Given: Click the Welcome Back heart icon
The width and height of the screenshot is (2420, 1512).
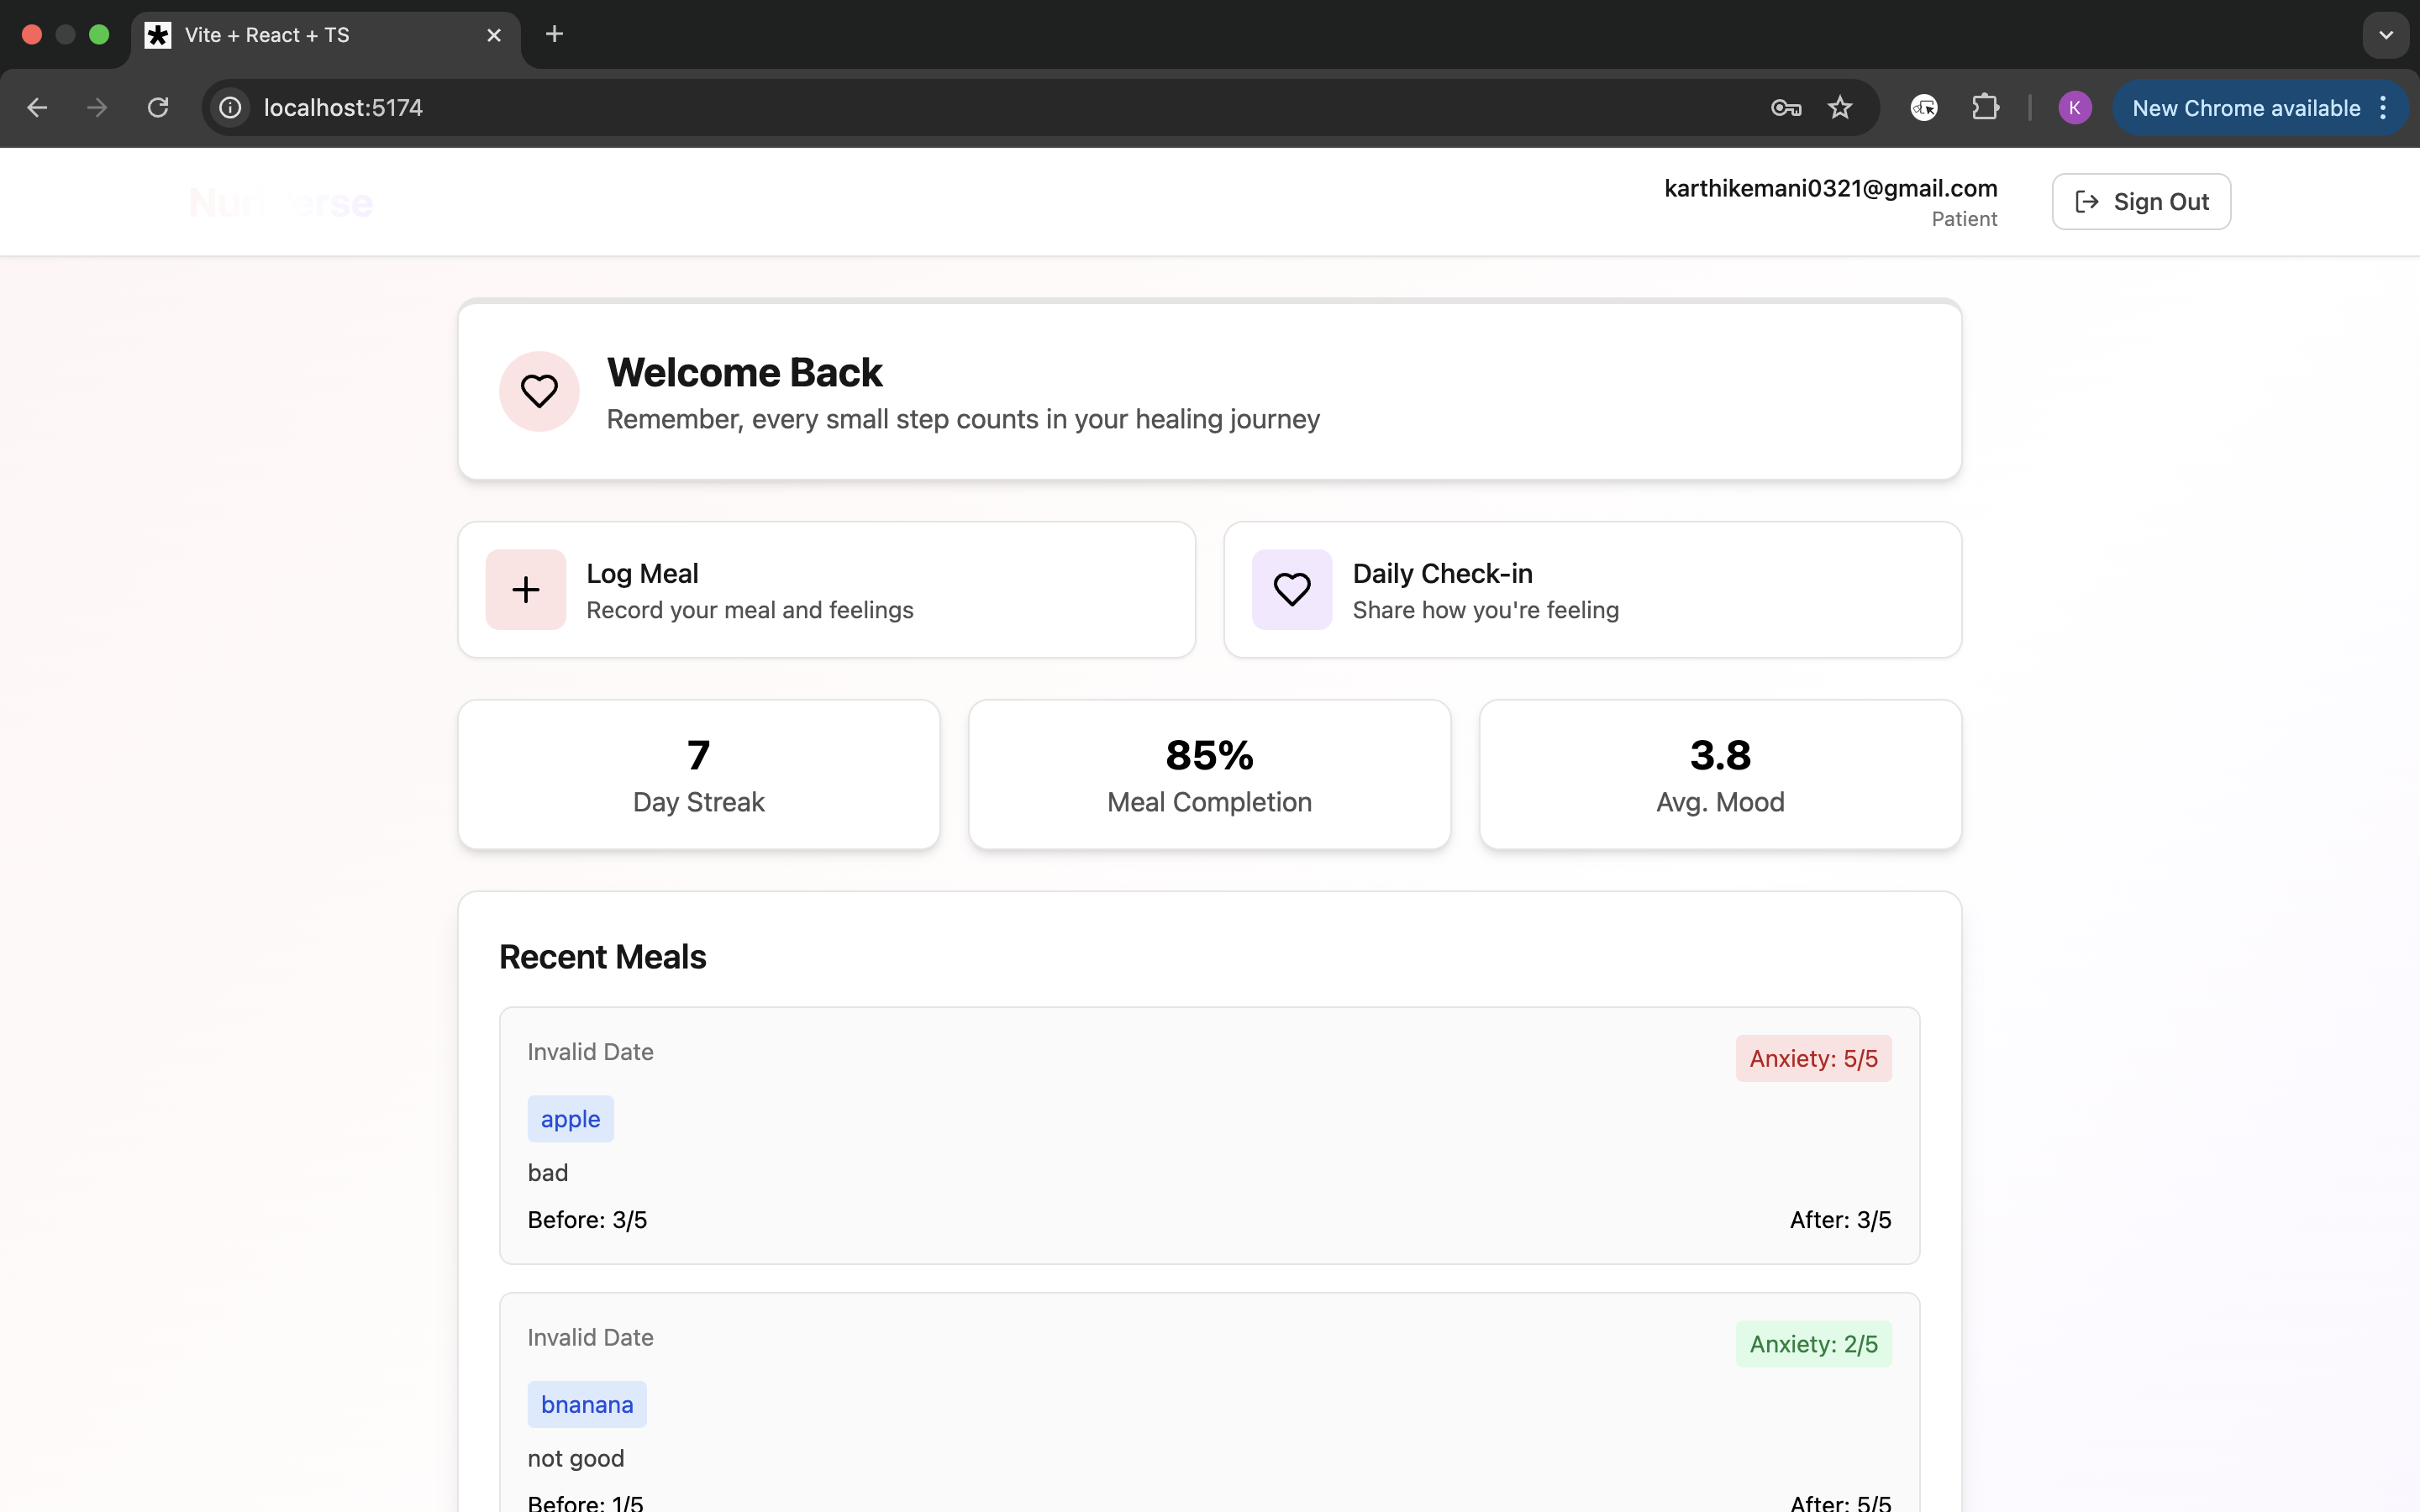Looking at the screenshot, I should [x=539, y=391].
